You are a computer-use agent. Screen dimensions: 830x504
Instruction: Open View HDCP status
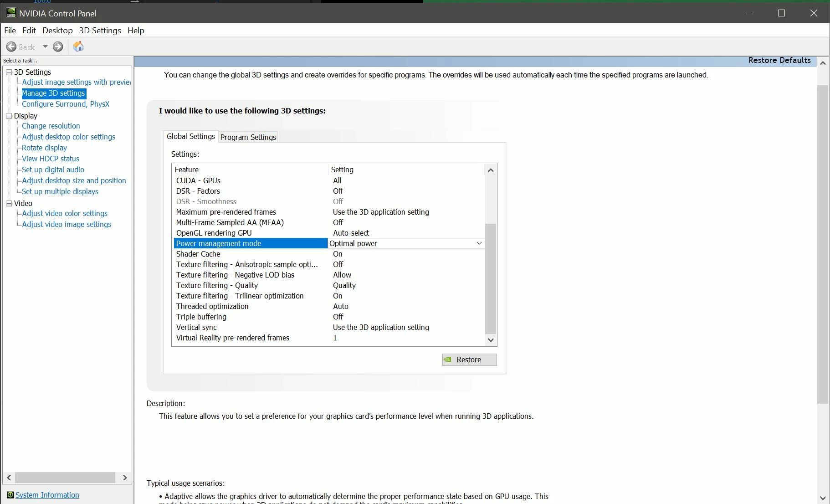(x=51, y=159)
